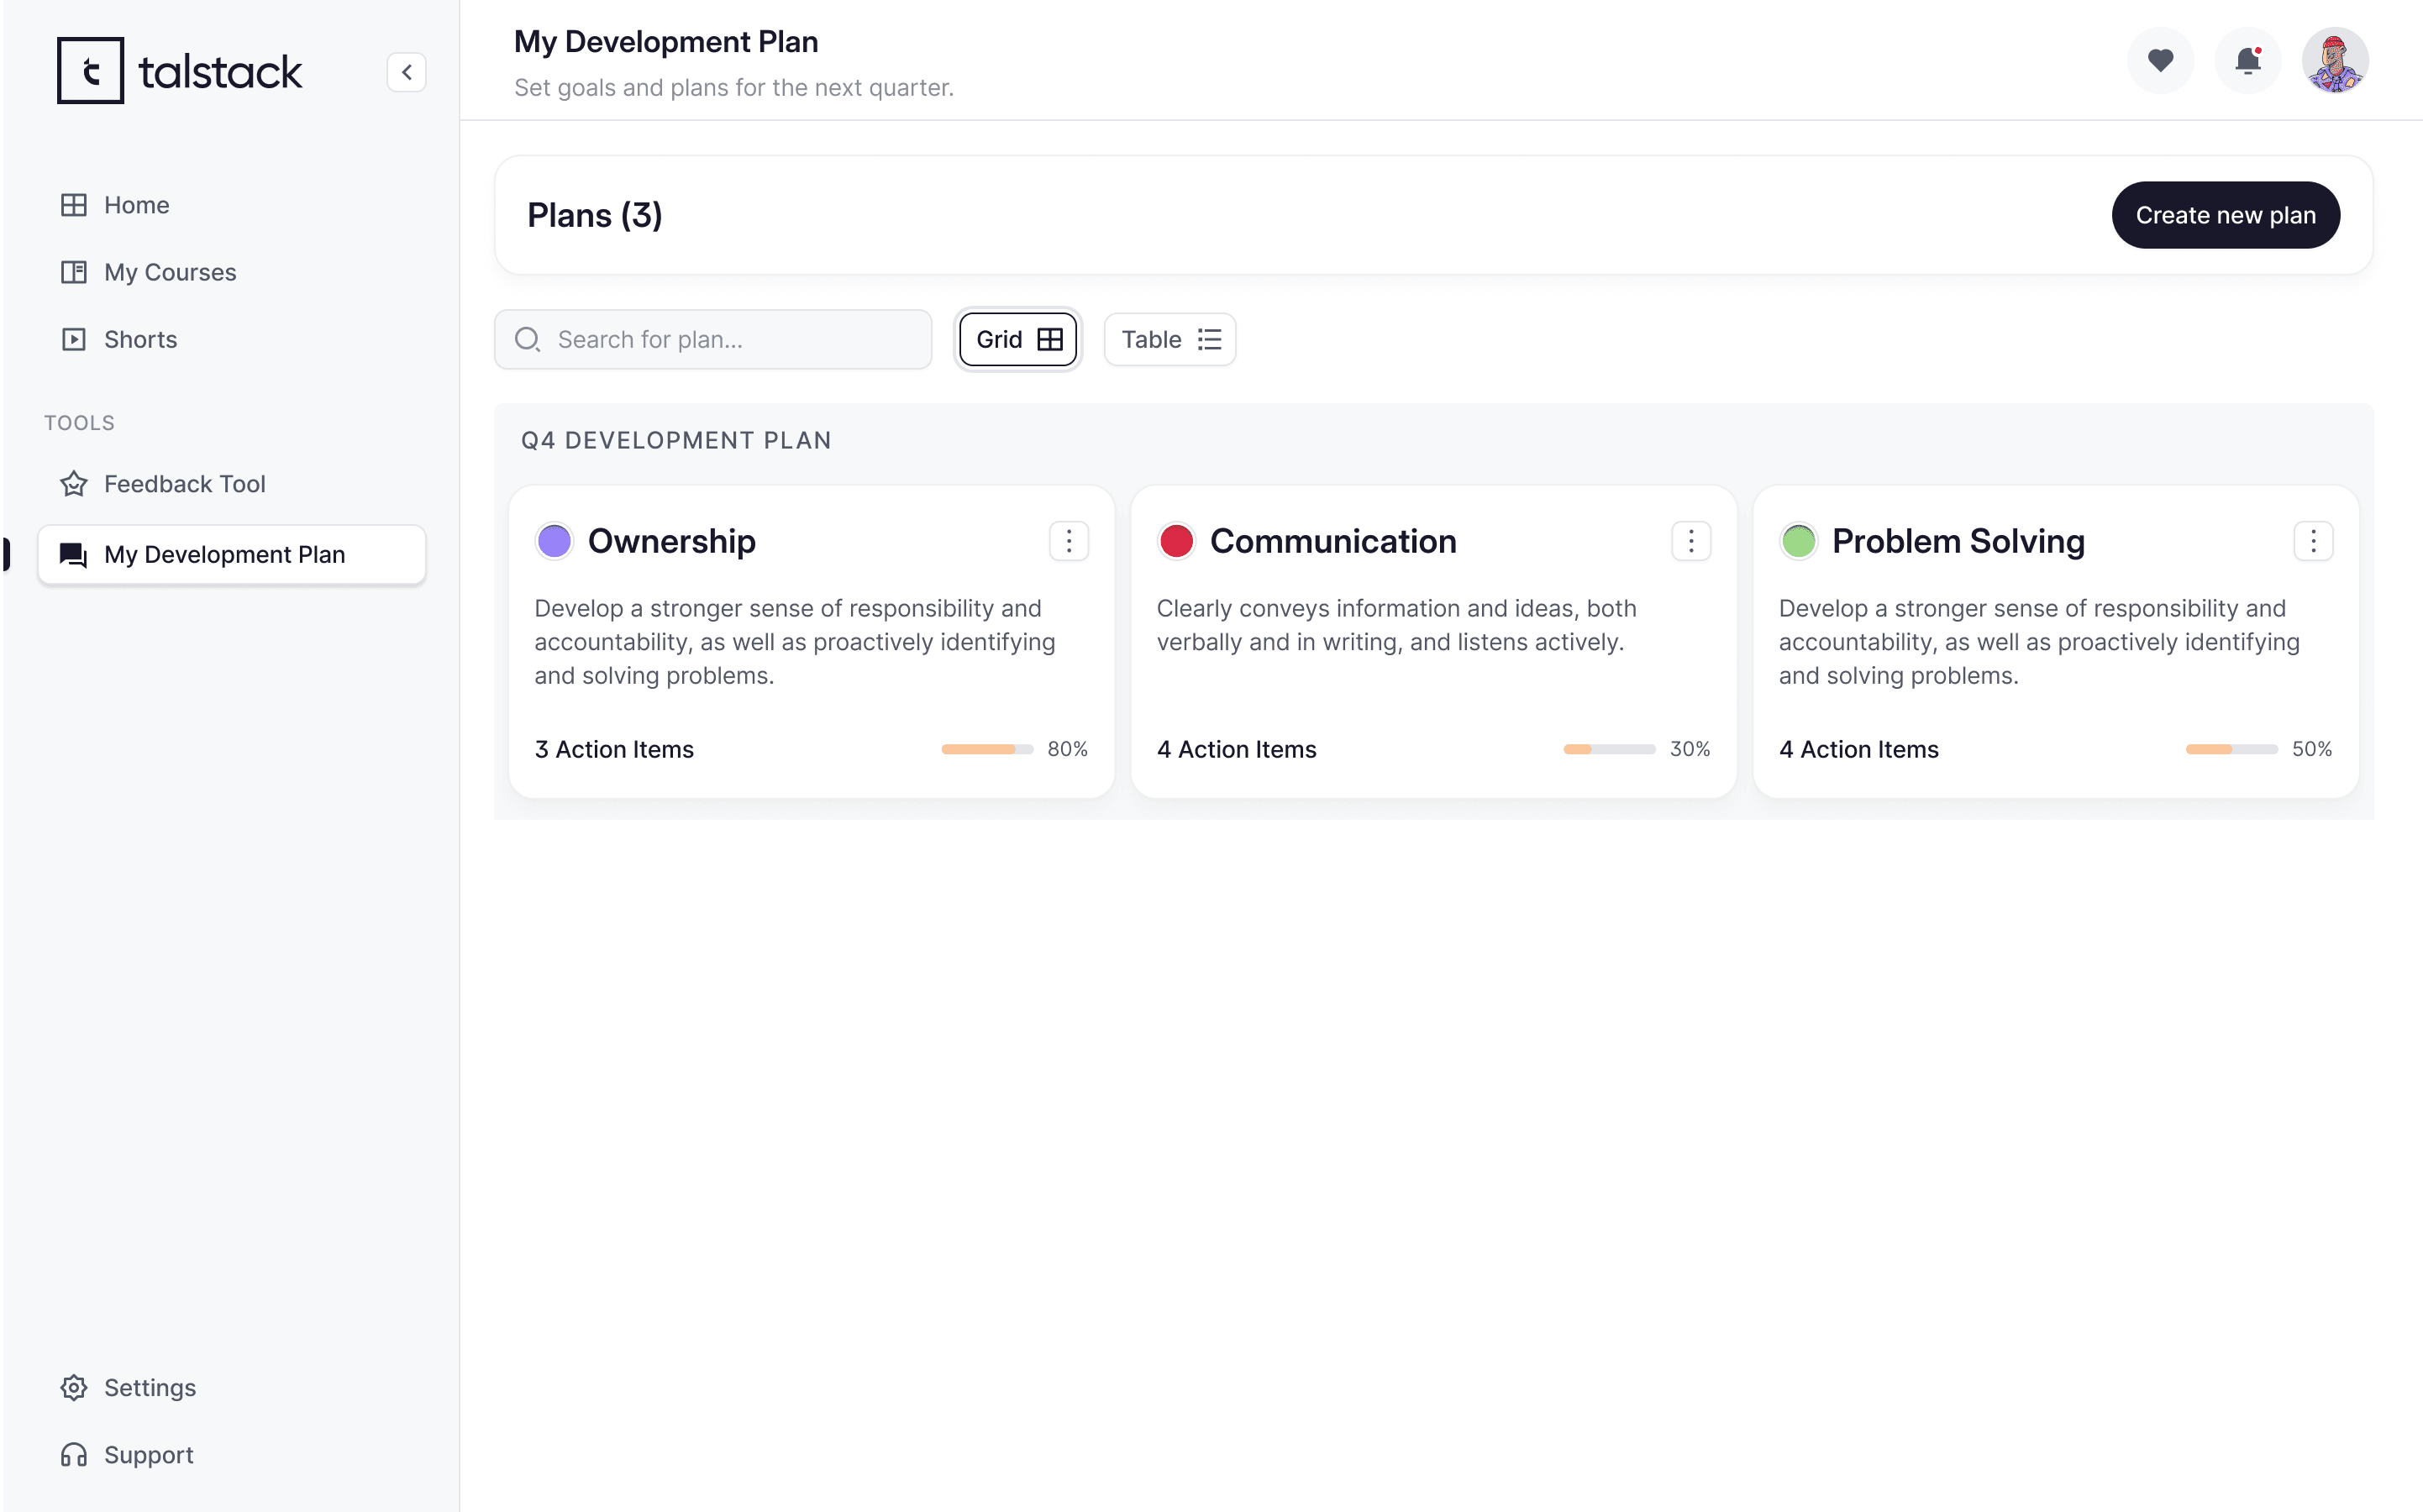Image resolution: width=2423 pixels, height=1512 pixels.
Task: Click the Ownership progress bar
Action: tap(986, 749)
